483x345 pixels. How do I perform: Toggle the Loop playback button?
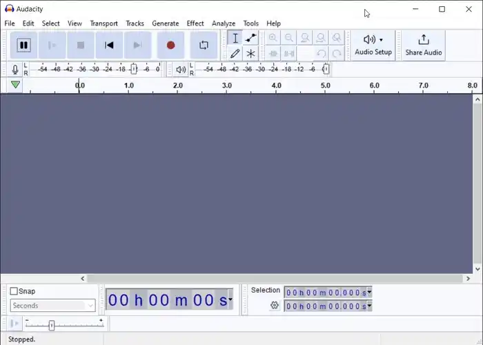click(x=204, y=46)
